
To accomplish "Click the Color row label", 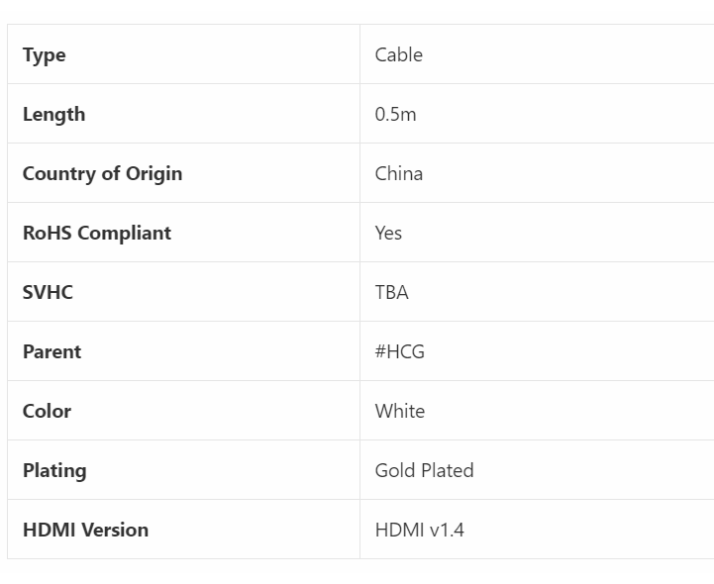I will click(x=47, y=411).
